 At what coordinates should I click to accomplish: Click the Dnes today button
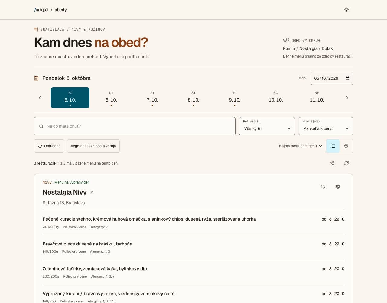pyautogui.click(x=301, y=78)
